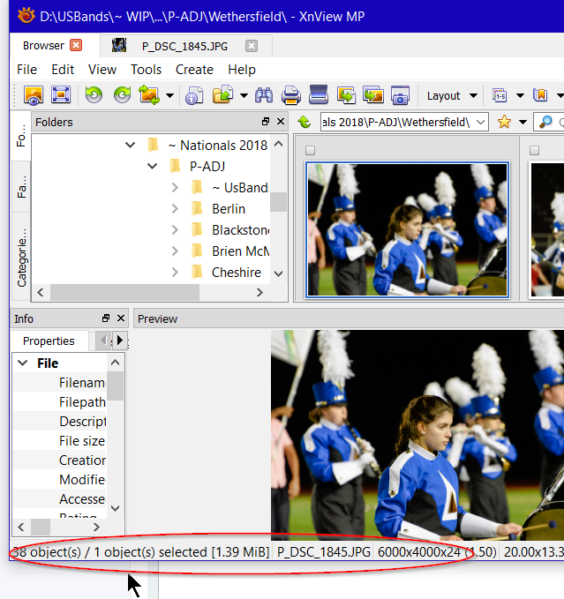Image resolution: width=564 pixels, height=599 pixels.
Task: Rotate image clockwise icon
Action: point(123,94)
